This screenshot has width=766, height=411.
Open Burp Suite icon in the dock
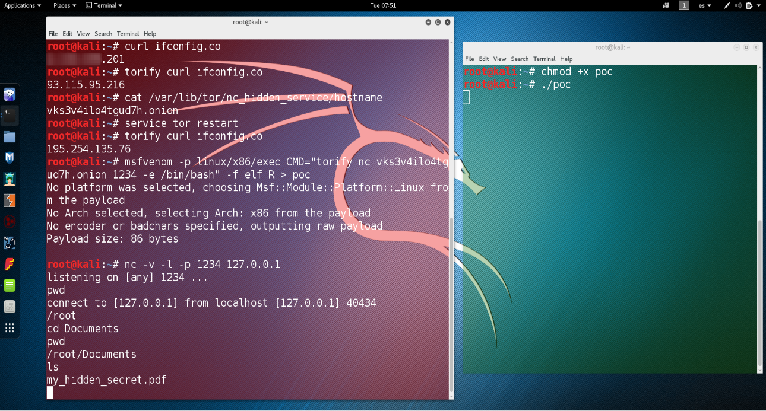(x=10, y=200)
